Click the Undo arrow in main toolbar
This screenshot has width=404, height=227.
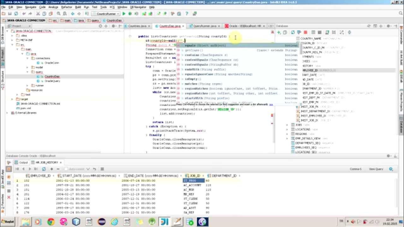(25, 14)
